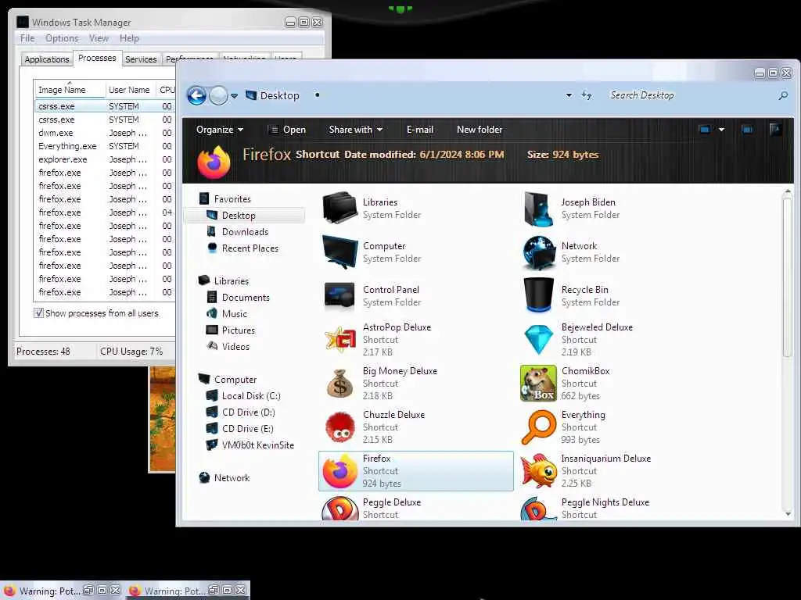The height and width of the screenshot is (600, 801).
Task: Click the New folder button
Action: [480, 130]
